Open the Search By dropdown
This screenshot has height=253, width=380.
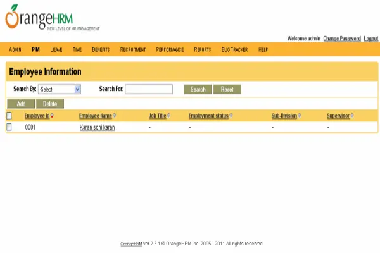(60, 89)
